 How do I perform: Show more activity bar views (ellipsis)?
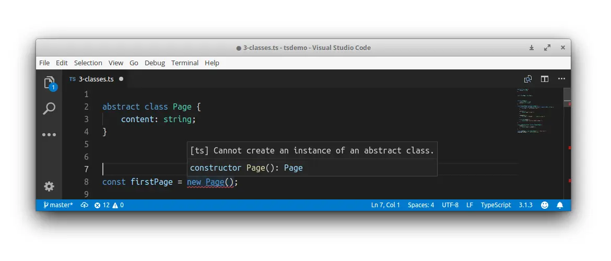(49, 135)
